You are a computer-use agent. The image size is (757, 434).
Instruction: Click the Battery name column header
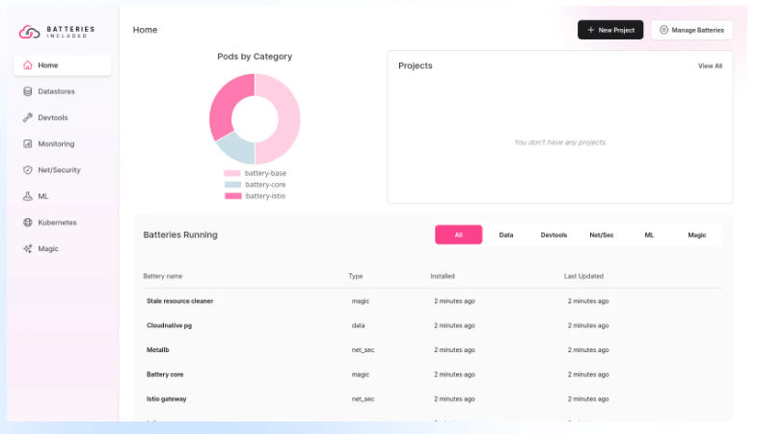pos(163,276)
